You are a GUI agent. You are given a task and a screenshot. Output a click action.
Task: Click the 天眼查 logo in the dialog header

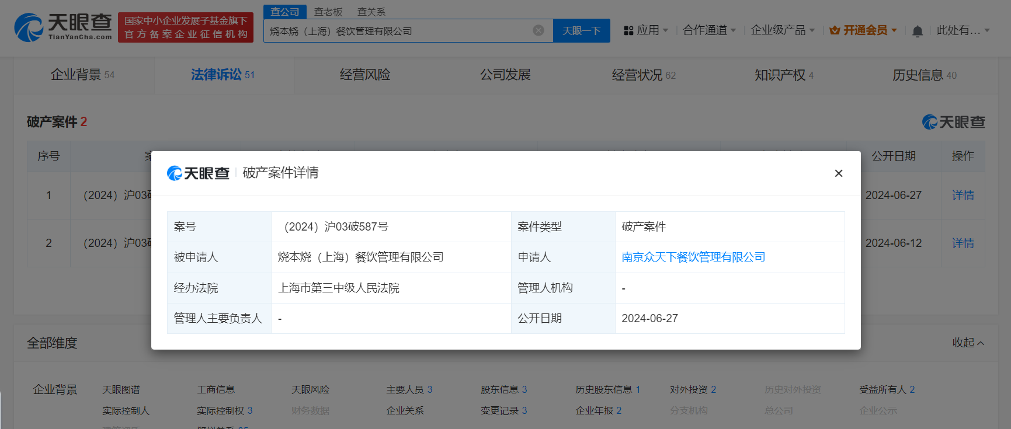198,173
